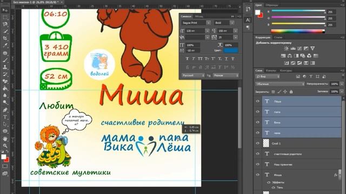The height and width of the screenshot is (194, 346).
Task: Click the Faux Bold style icon
Action: click(187, 59)
